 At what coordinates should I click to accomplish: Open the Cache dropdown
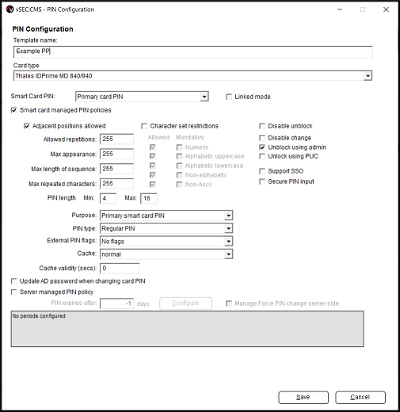(x=166, y=254)
